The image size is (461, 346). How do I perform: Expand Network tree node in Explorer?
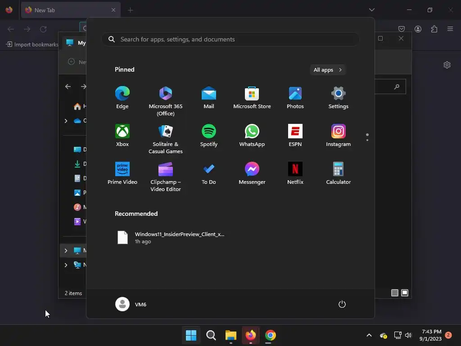point(66,265)
